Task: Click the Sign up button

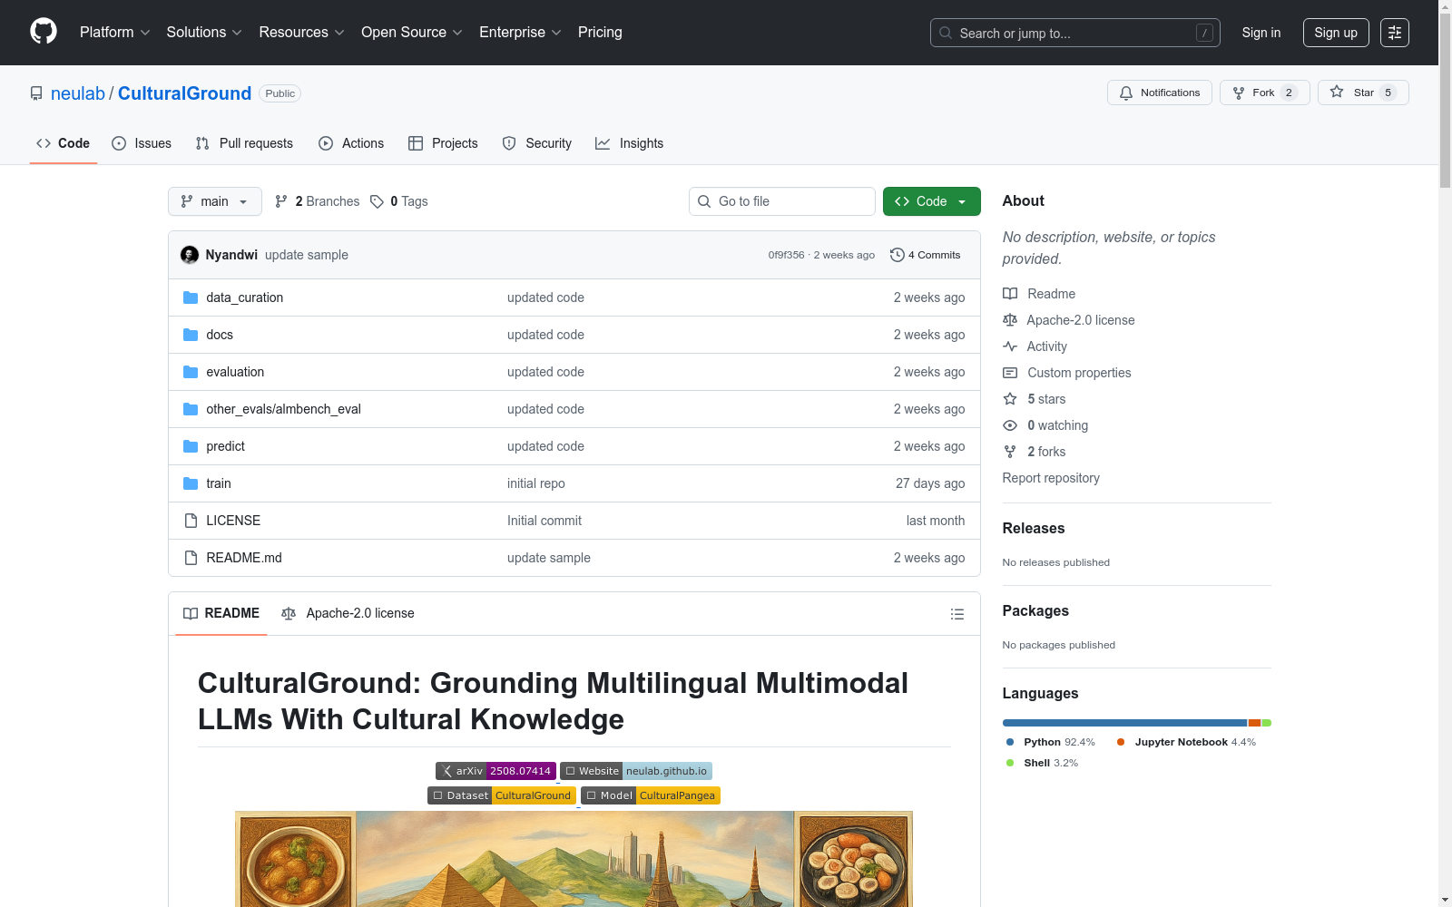Action: (x=1336, y=33)
